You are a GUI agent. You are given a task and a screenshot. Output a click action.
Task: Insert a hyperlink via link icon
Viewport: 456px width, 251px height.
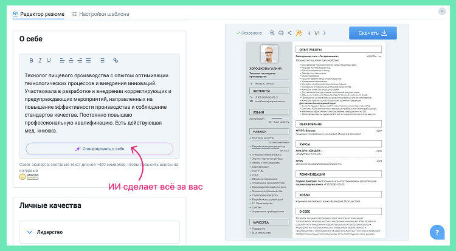point(116,61)
